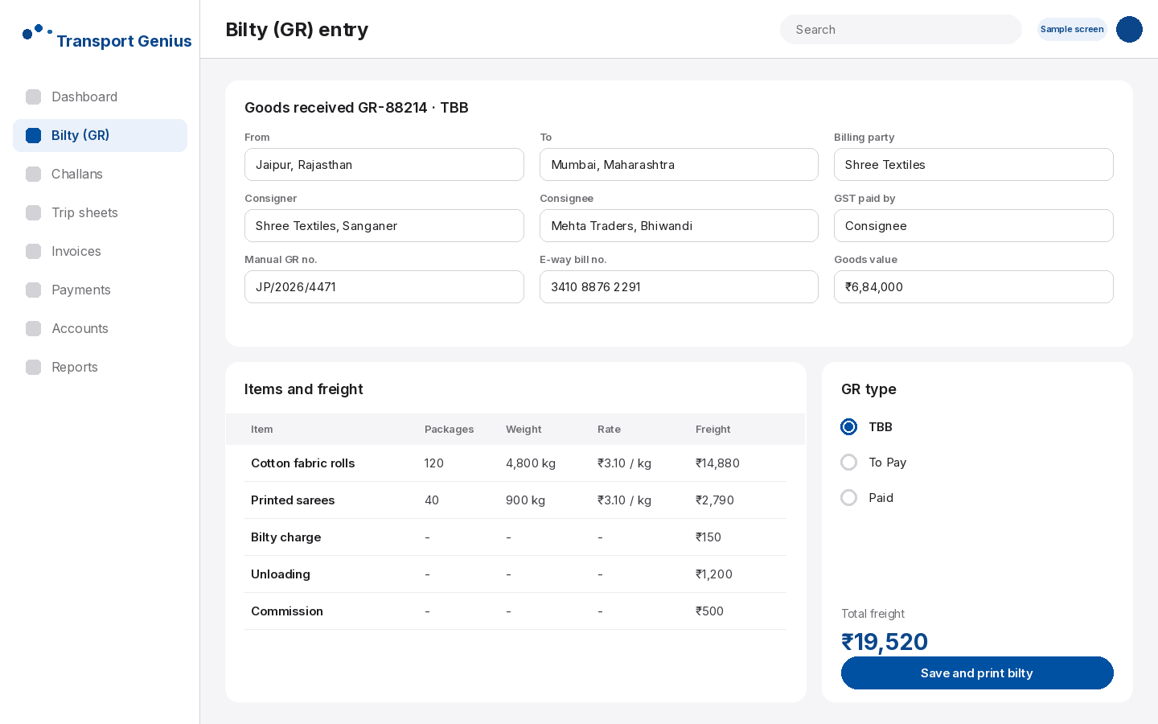Edit the Manual GR no. field
1158x724 pixels.
pyautogui.click(x=384, y=286)
